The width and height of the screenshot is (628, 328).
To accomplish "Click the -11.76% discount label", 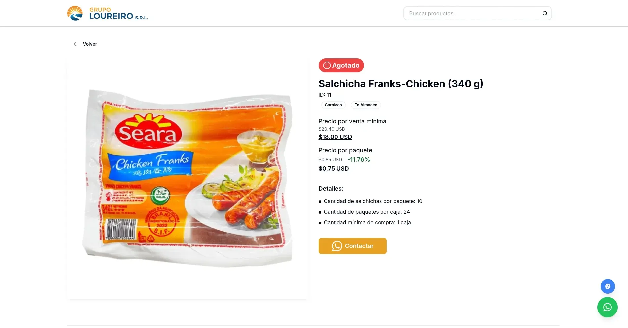I will (358, 160).
